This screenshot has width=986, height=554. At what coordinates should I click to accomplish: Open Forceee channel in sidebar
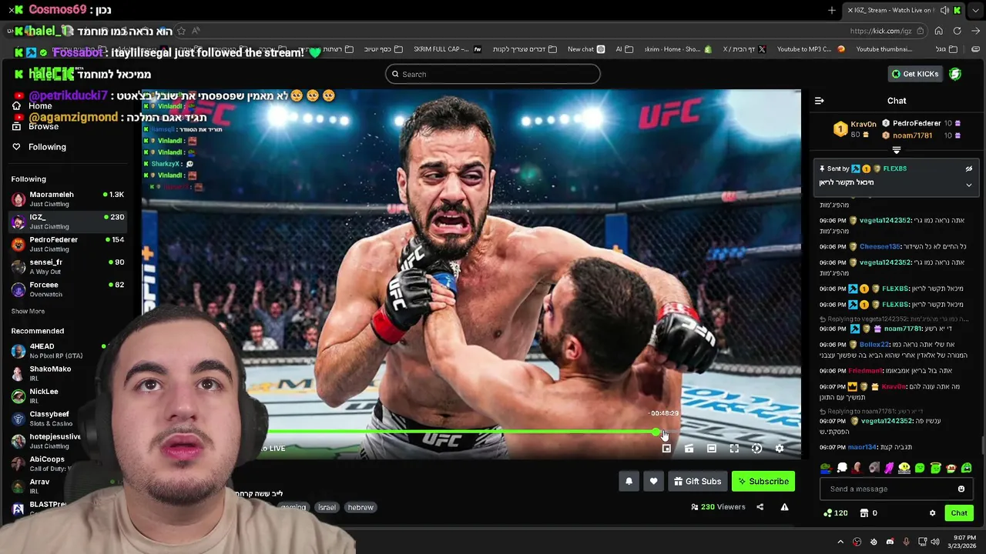(68, 289)
